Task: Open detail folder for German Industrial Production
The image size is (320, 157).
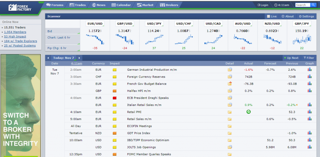Action: tap(230, 70)
